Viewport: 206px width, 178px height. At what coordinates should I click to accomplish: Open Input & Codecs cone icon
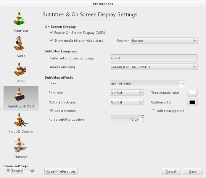pos(20,120)
